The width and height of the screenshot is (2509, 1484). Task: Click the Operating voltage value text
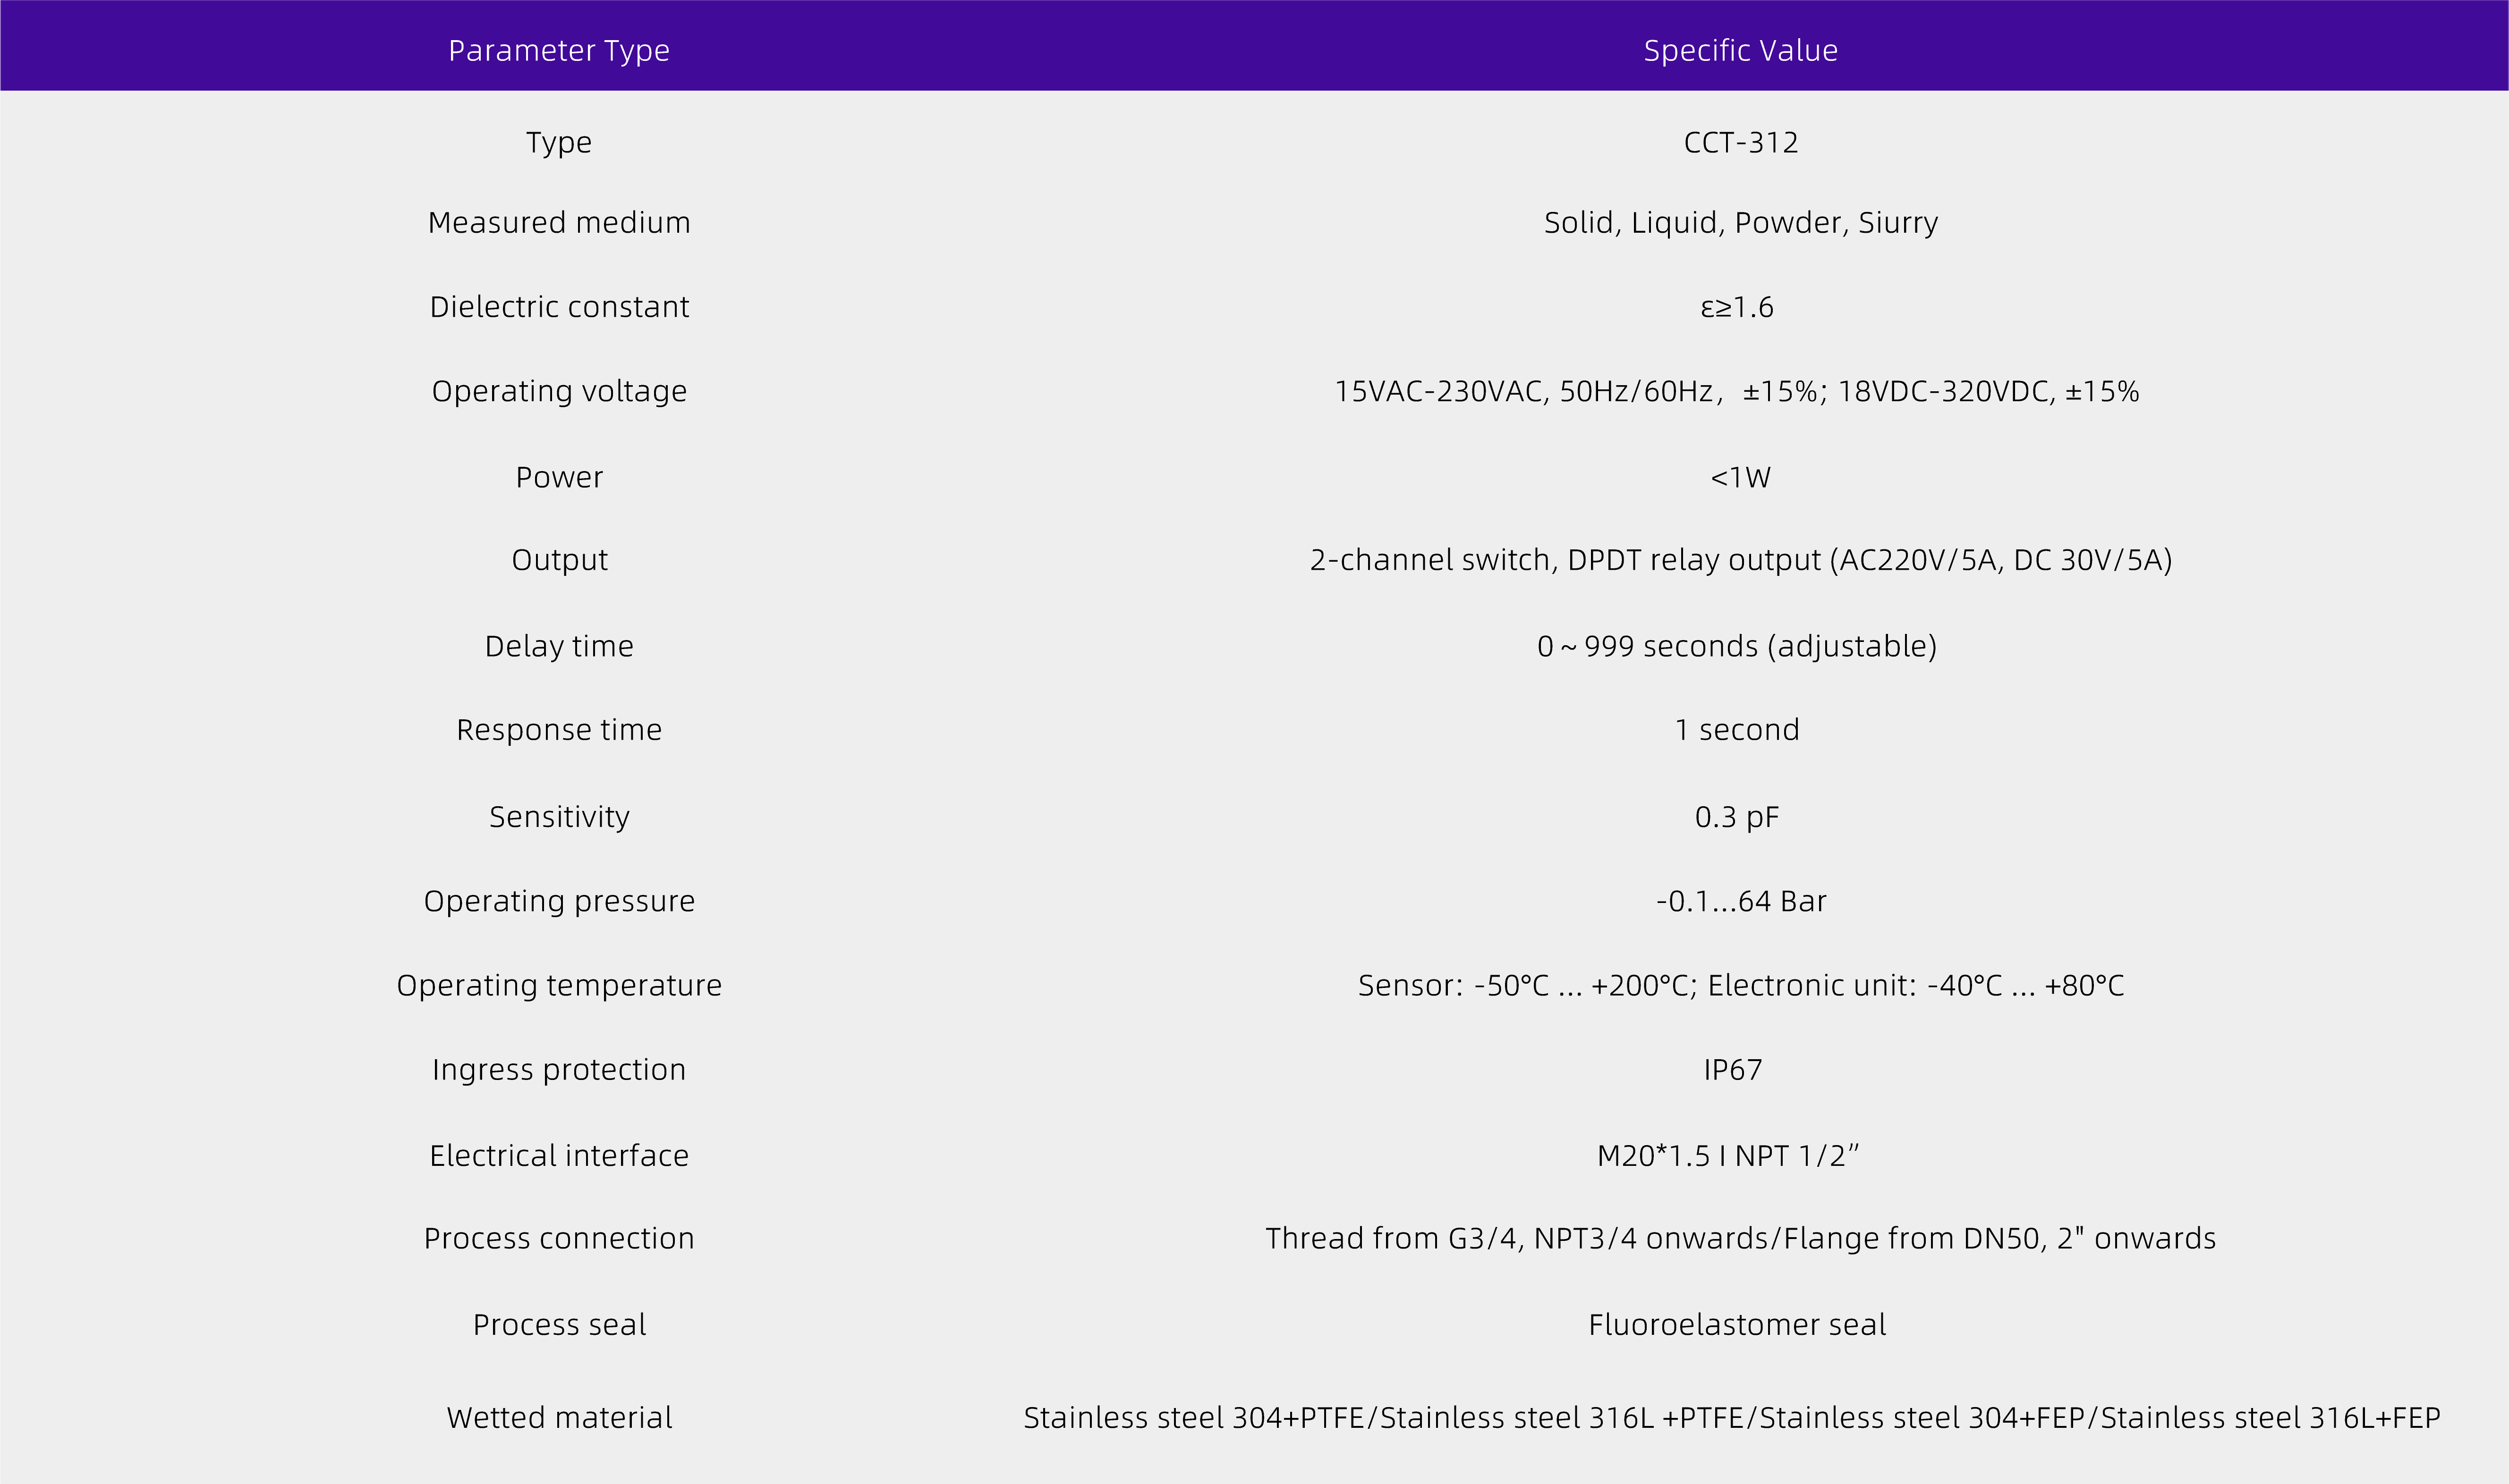click(x=1737, y=391)
